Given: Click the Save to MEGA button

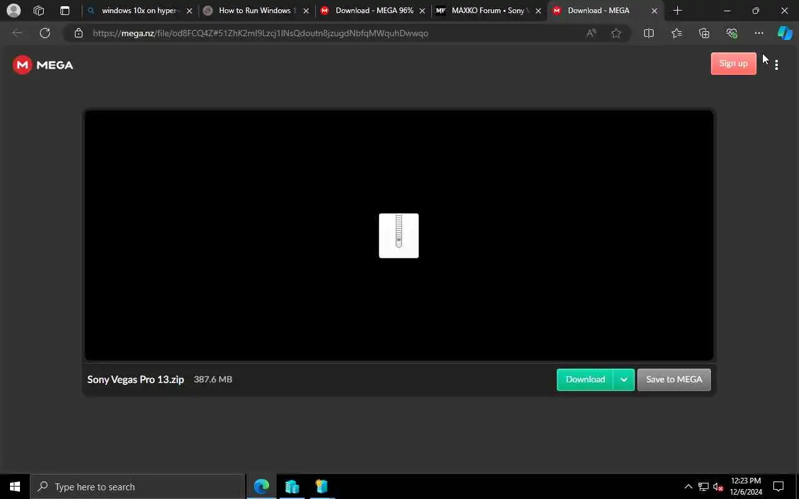Looking at the screenshot, I should 674,379.
